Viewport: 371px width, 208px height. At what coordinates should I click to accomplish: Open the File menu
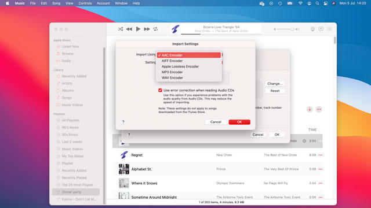[x=32, y=3]
